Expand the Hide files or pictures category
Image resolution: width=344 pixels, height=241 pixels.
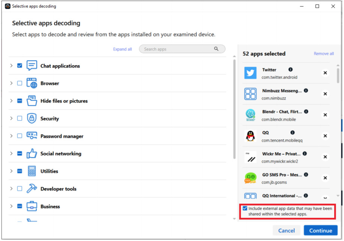coord(11,101)
